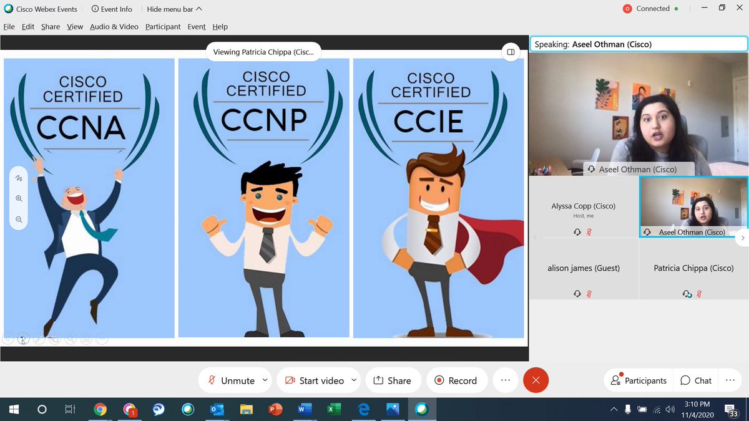The image size is (749, 421).
Task: Hide the menu bar
Action: [174, 9]
